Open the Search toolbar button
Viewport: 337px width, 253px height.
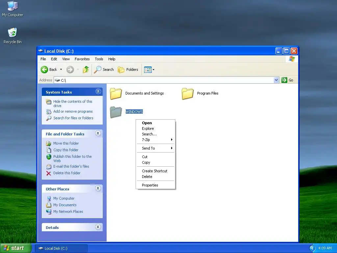(x=104, y=70)
